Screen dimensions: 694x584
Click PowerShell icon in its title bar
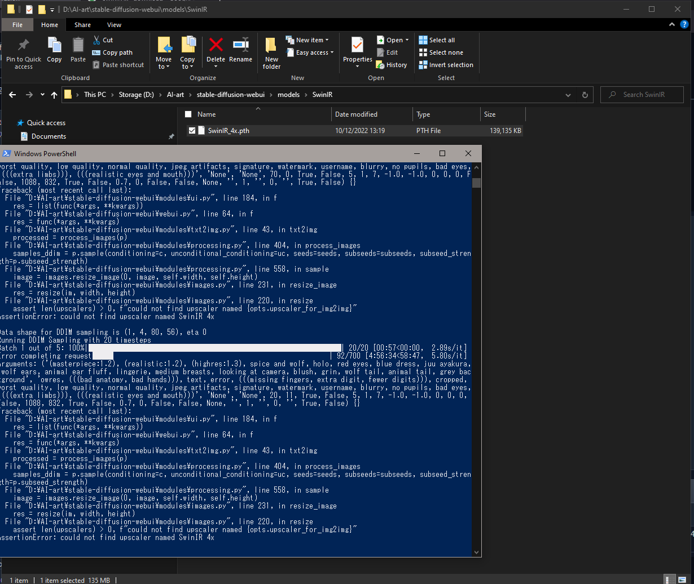click(x=6, y=153)
